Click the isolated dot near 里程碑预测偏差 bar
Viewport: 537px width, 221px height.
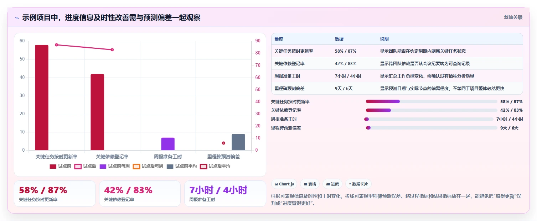tap(223, 143)
